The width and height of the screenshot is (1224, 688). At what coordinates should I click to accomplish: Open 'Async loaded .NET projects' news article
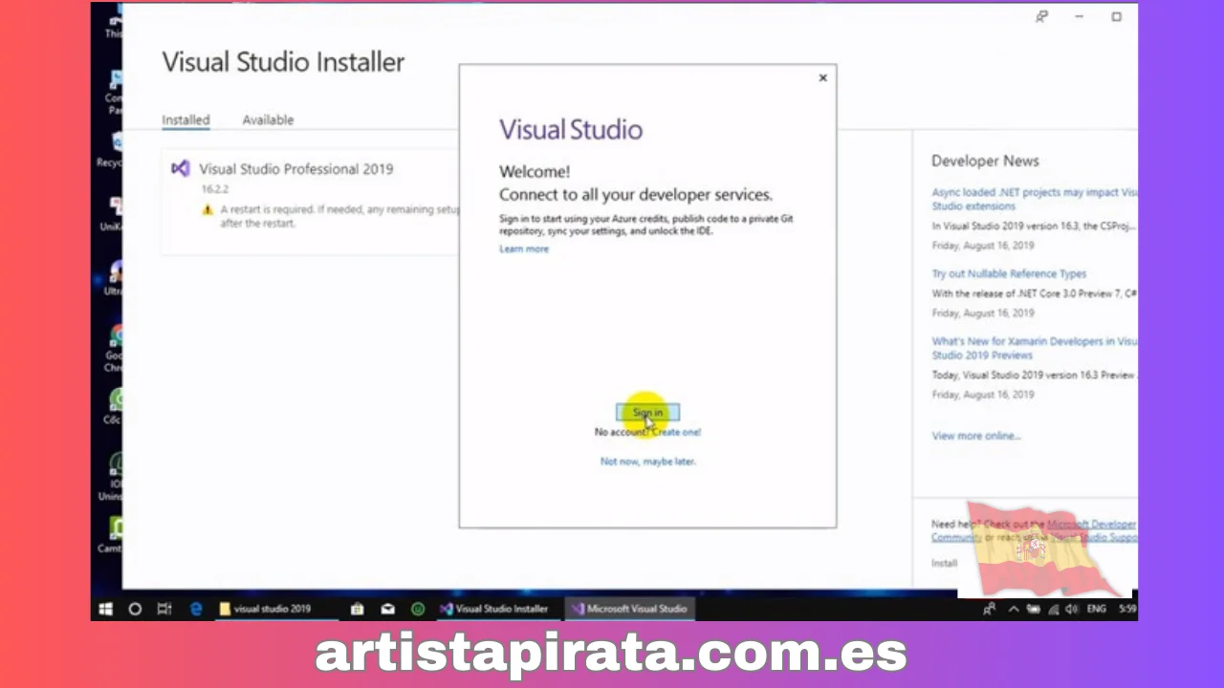[x=1035, y=199]
